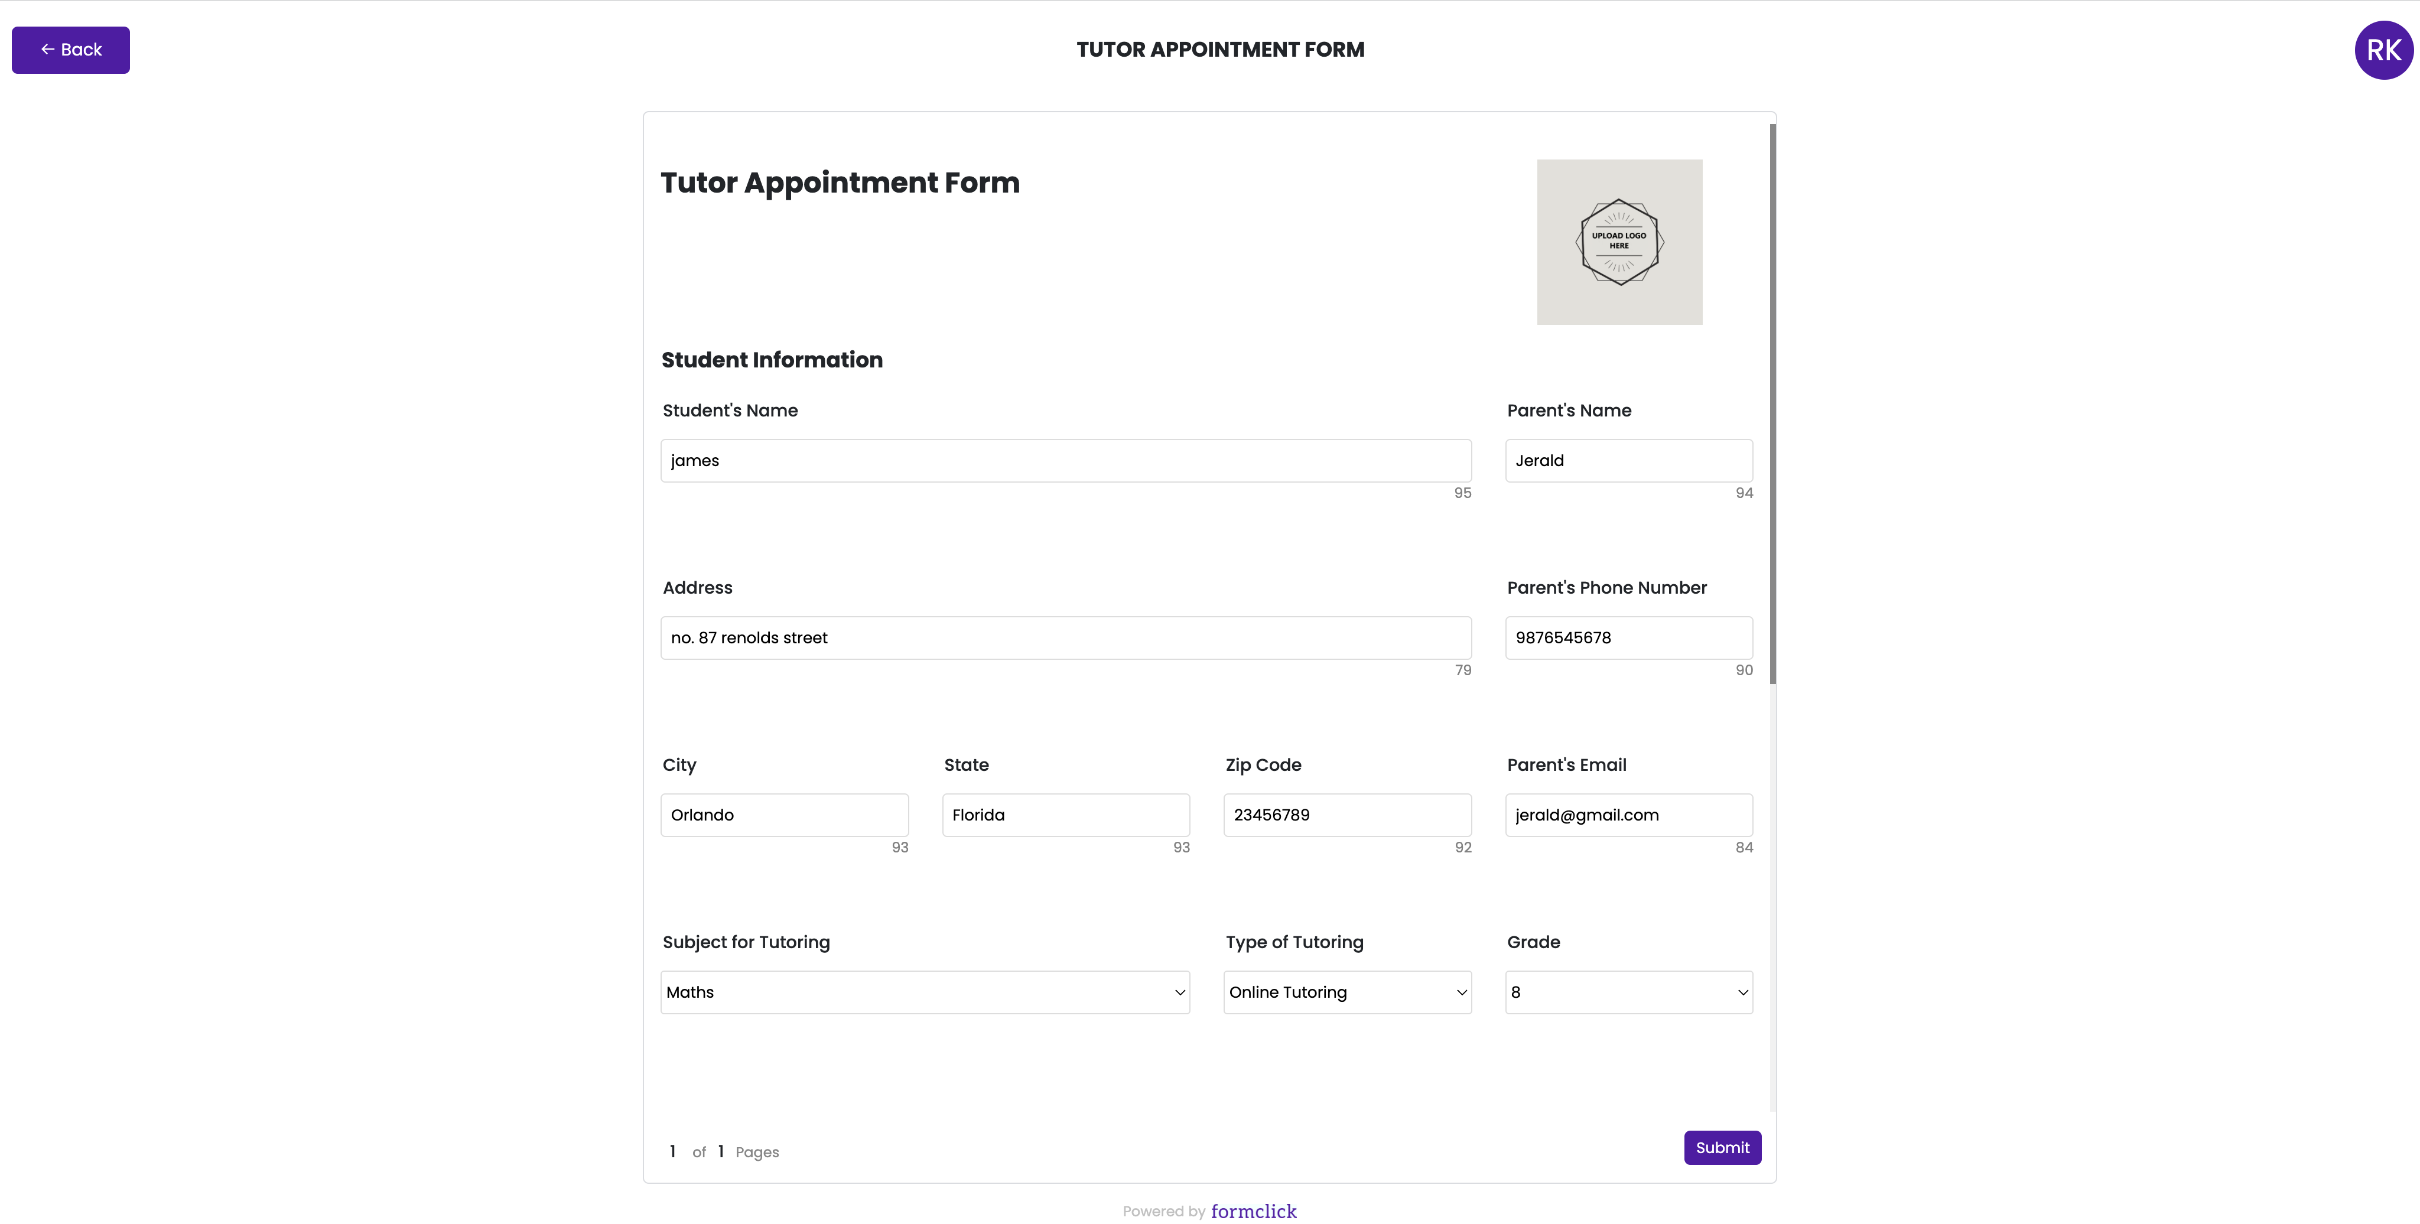Submit the tutor appointment form

pos(1722,1148)
